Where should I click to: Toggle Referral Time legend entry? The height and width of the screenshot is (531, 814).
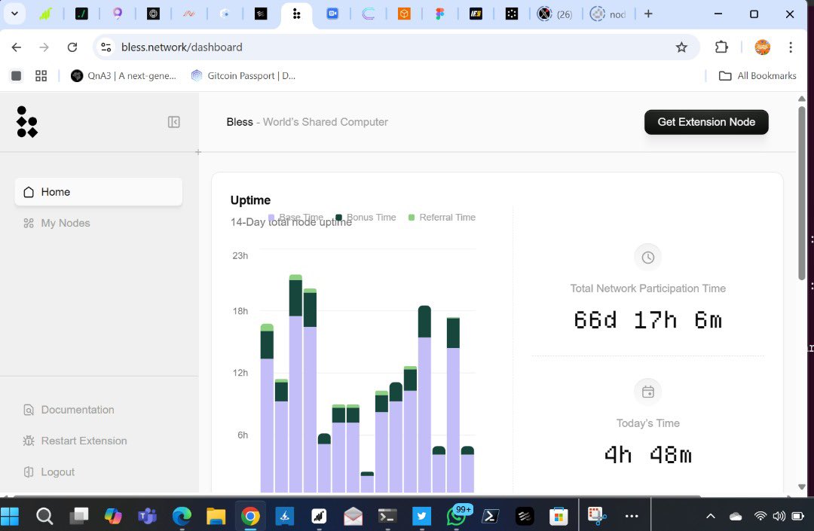coord(442,217)
